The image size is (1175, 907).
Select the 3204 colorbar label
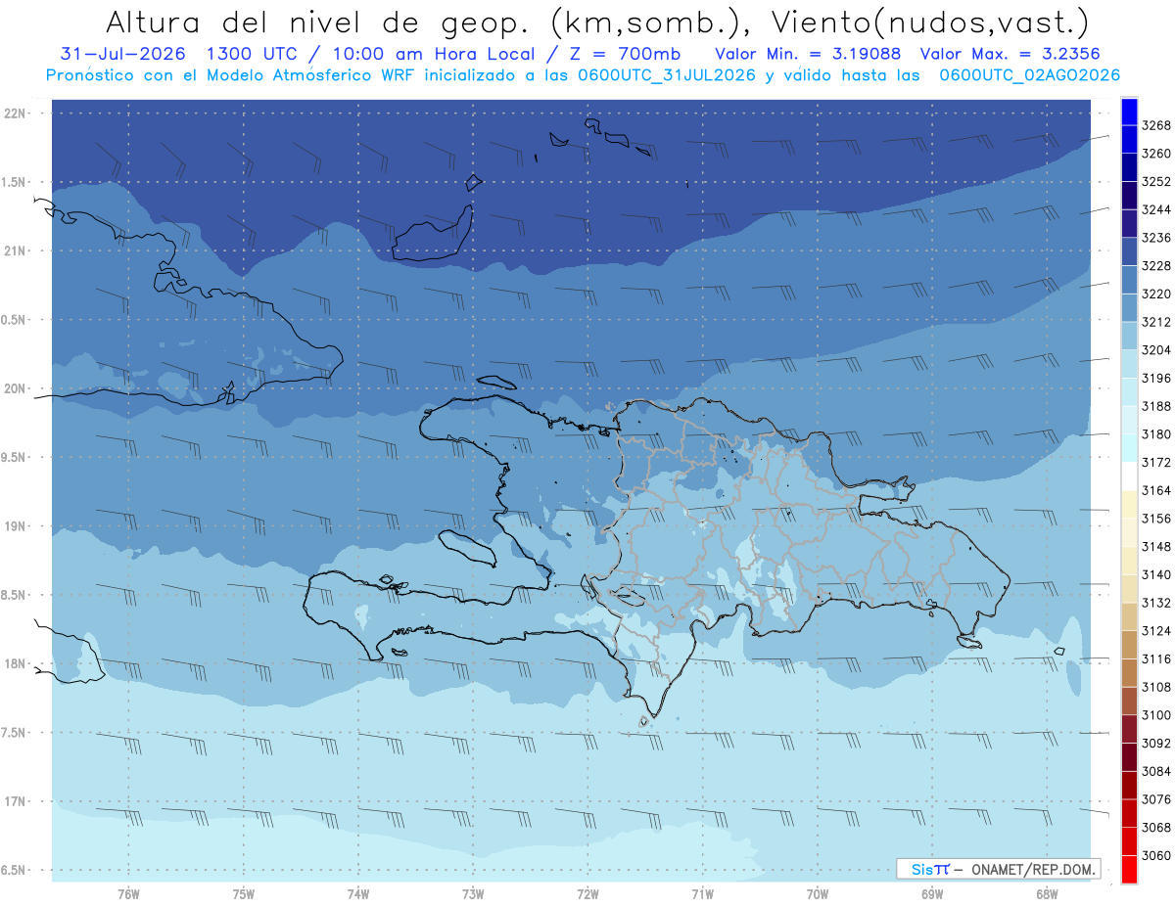pyautogui.click(x=1156, y=350)
